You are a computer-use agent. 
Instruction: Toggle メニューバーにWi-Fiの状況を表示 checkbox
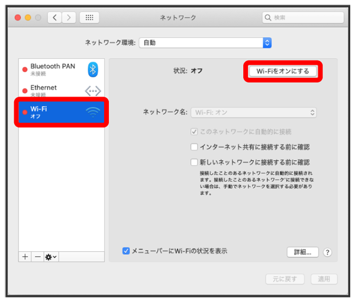[126, 251]
